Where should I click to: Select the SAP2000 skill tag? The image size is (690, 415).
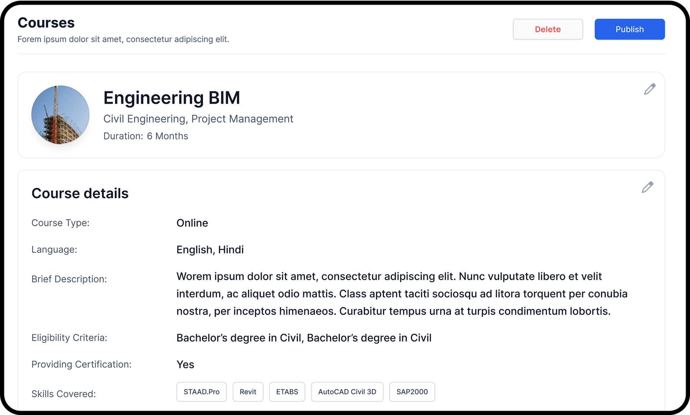(x=412, y=392)
